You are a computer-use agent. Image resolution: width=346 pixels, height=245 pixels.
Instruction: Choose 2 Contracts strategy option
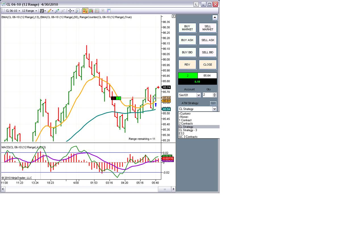click(199, 123)
